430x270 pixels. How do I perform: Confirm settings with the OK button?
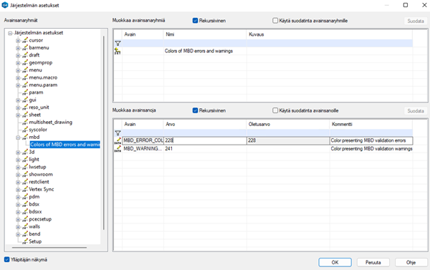335,262
